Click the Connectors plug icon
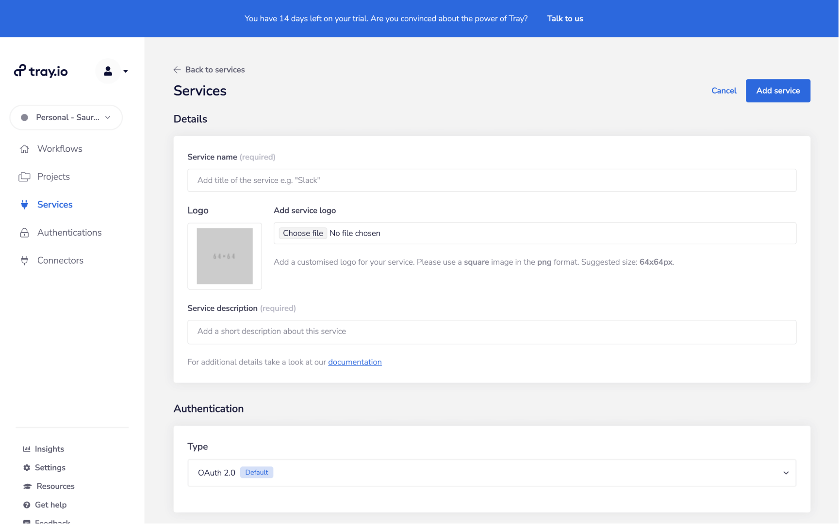 click(x=24, y=261)
